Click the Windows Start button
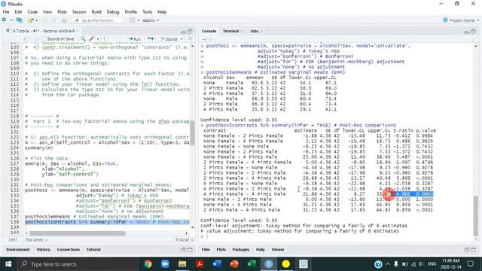482x271 pixels. point(8,264)
